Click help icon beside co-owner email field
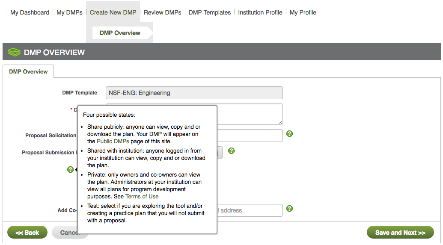Image resolution: width=443 pixels, height=245 pixels. (289, 209)
